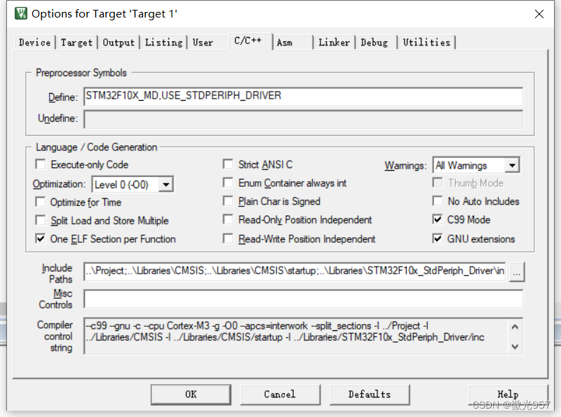Enable Plain Char is Signed
This screenshot has height=417, width=561.
(227, 201)
